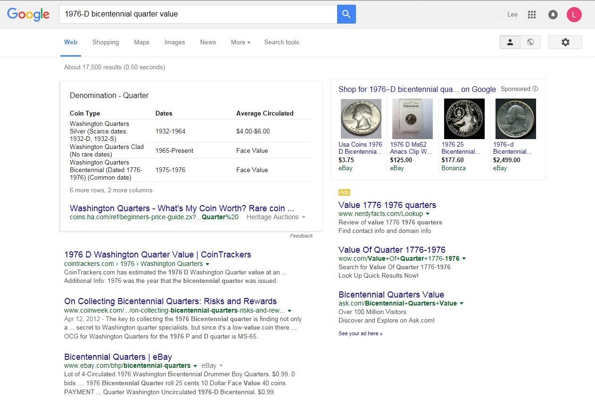Click the About 17,500 results text
The image size is (595, 406).
(115, 67)
